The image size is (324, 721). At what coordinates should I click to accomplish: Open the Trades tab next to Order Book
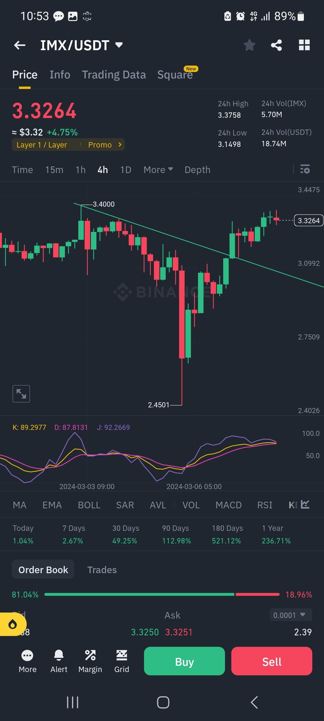tap(102, 570)
